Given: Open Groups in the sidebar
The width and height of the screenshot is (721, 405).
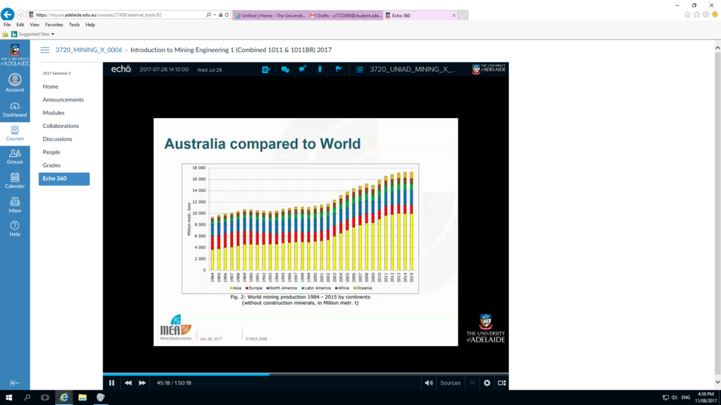Looking at the screenshot, I should [x=15, y=157].
